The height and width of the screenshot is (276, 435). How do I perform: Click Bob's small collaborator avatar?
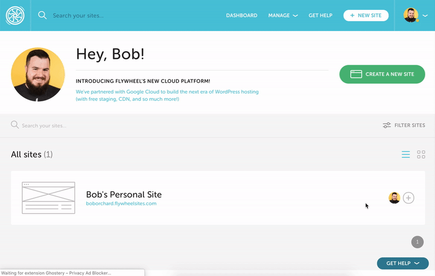[394, 198]
